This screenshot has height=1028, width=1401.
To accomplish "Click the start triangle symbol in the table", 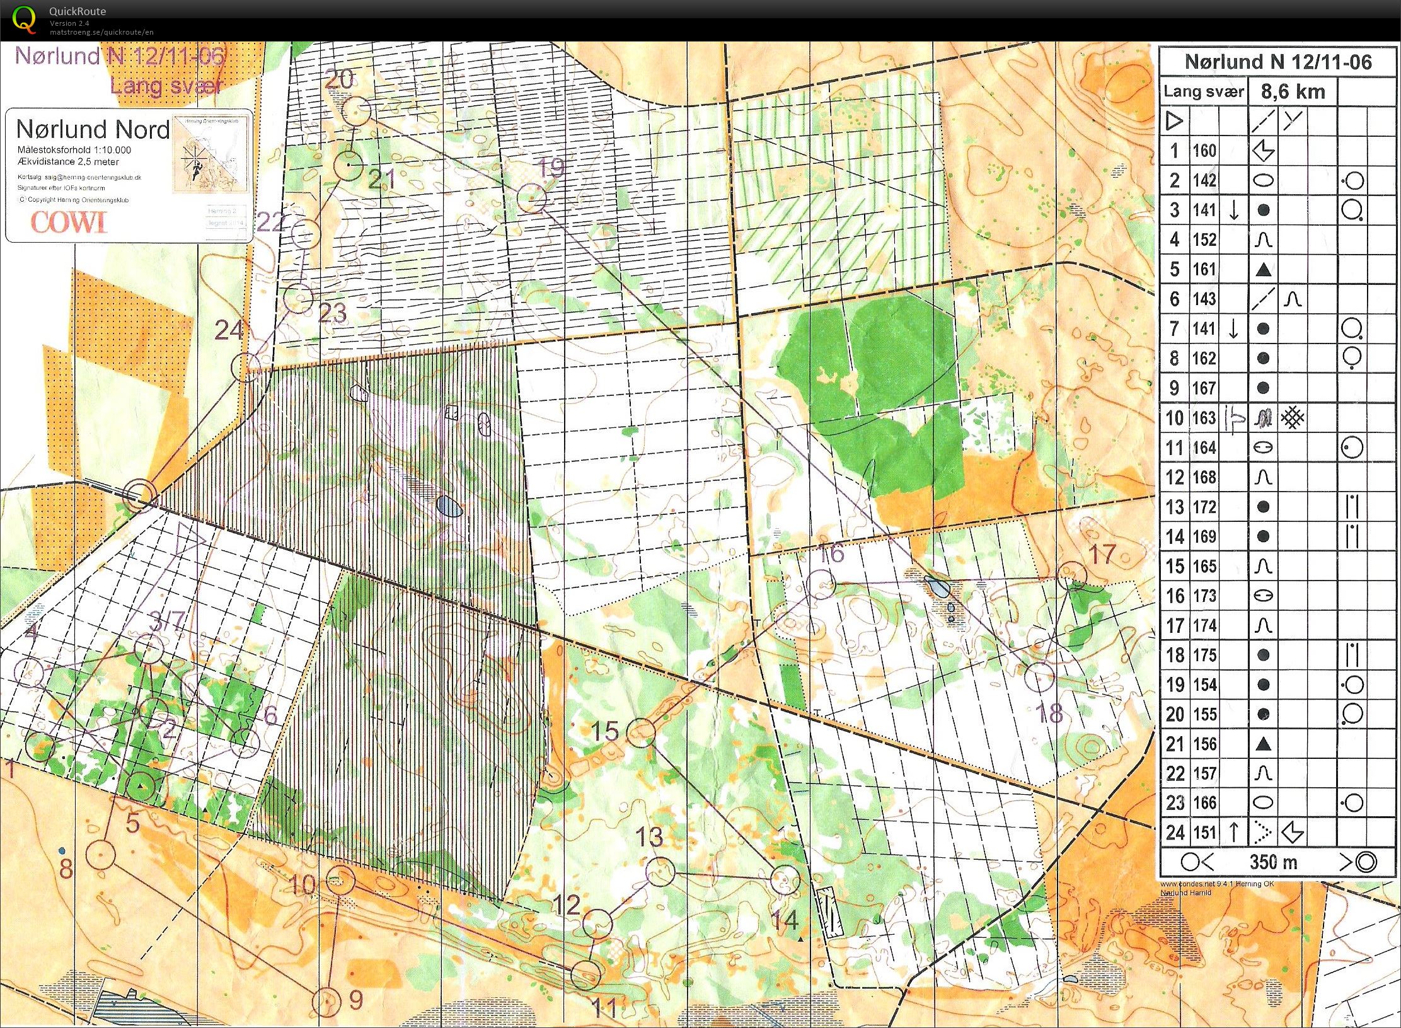I will pyautogui.click(x=1174, y=120).
